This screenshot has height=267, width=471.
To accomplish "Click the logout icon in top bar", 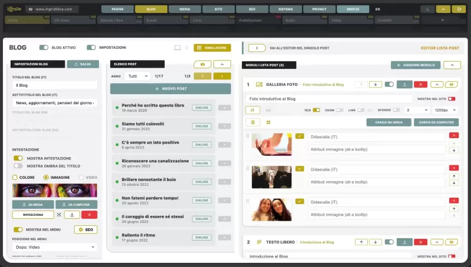I will (459, 9).
